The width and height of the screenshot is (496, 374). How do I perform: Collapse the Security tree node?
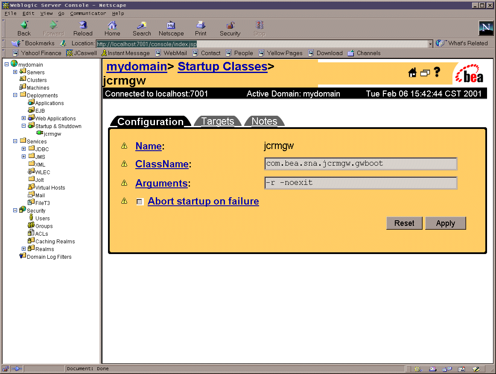point(15,210)
